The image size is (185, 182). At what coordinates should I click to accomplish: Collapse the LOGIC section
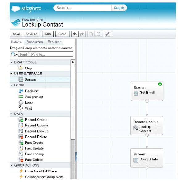click(12, 85)
